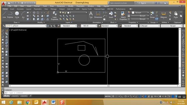Viewport: 187px width, 105px height.
Task: Open the Dimension menu
Action: pyautogui.click(x=61, y=6)
